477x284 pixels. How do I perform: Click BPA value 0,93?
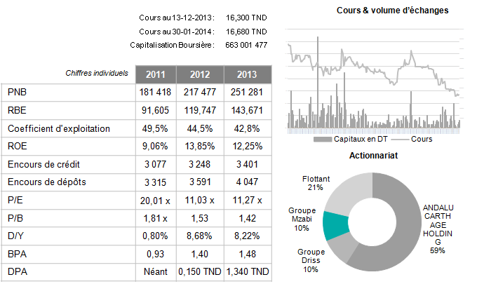point(155,254)
